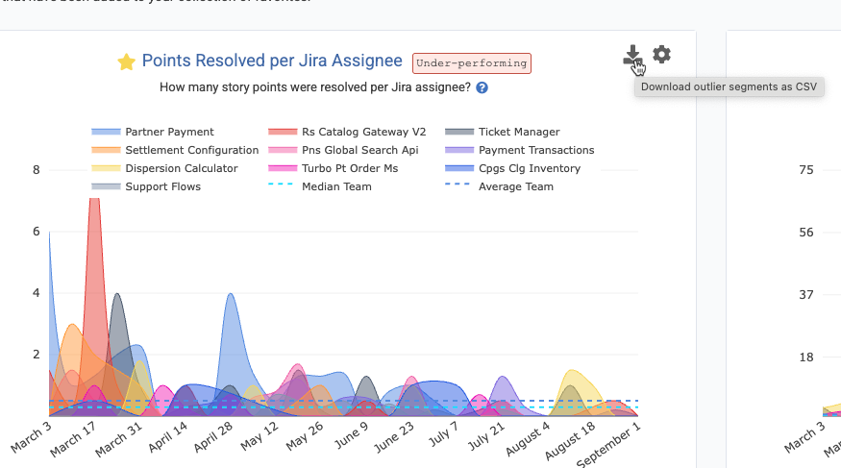Image resolution: width=841 pixels, height=468 pixels.
Task: Open the chart settings gear icon
Action: pyautogui.click(x=661, y=55)
